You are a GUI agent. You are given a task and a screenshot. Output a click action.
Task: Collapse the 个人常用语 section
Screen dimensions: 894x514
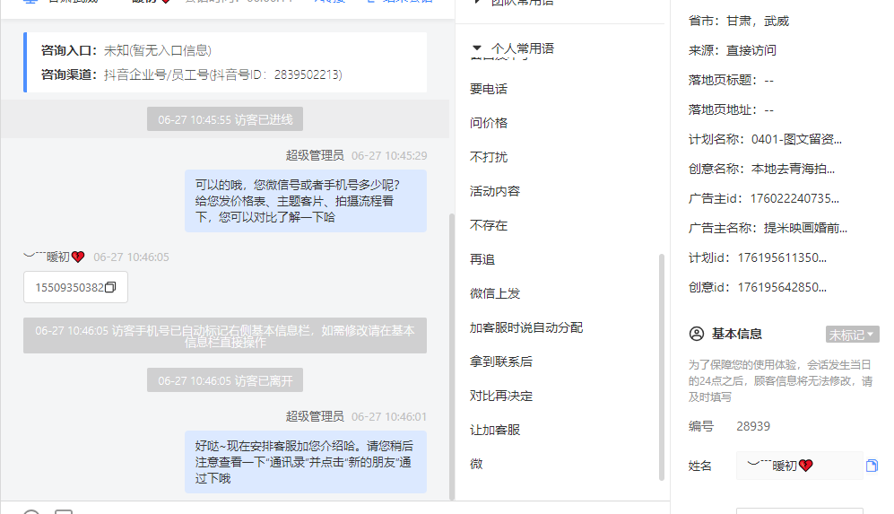[x=477, y=48]
